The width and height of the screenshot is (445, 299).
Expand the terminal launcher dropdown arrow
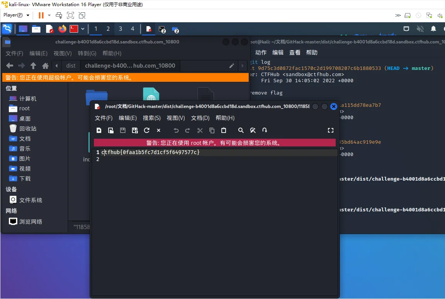(82, 29)
